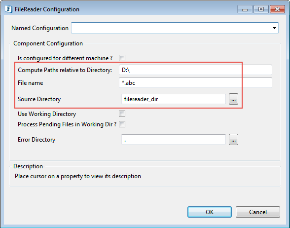290x228 pixels.
Task: Click the FileReader app icon in title bar
Action: (x=8, y=9)
